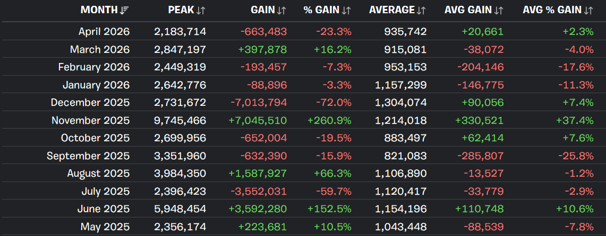Click peak value 2,183,714
This screenshot has width=606, height=236.
coord(180,32)
